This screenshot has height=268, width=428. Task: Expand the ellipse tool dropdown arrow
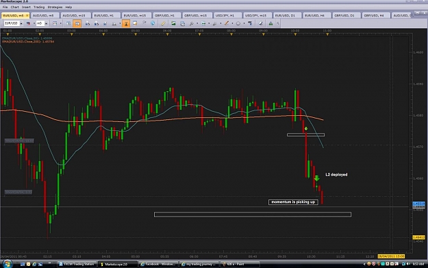point(244,23)
